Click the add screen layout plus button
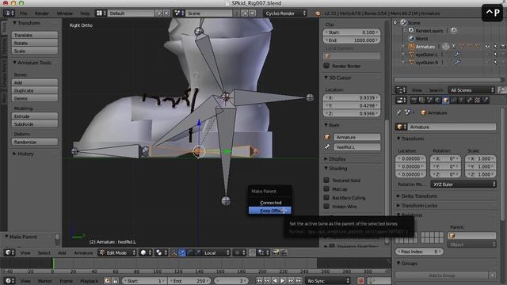The image size is (507, 285). point(158,13)
